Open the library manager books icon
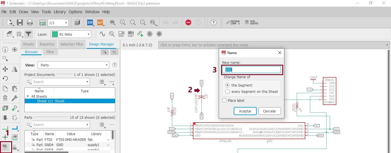Image resolution: width=391 pixels, height=153 pixels. coord(77,22)
